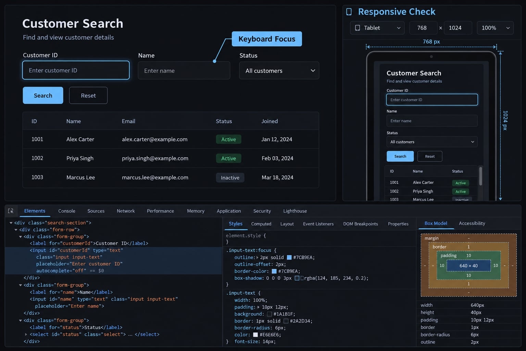Switch to the Accessibility tab

click(x=472, y=223)
